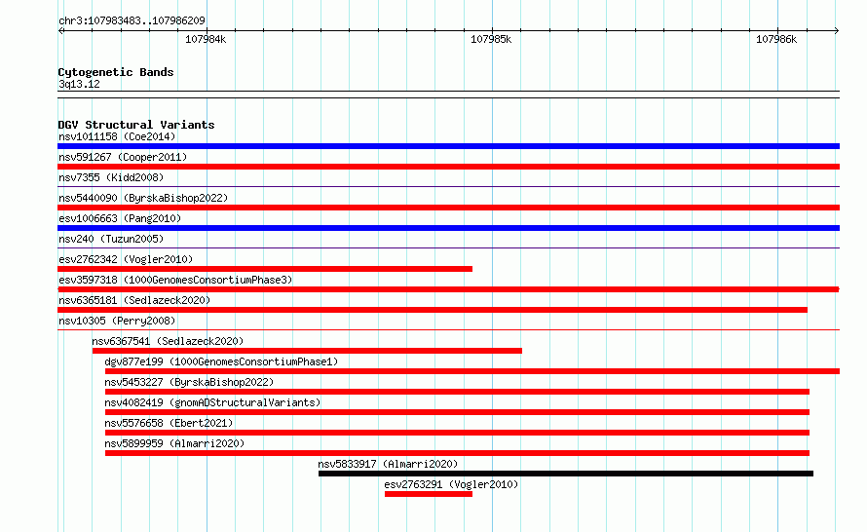Click the 107985k ruler label
The width and height of the screenshot is (867, 532).
pos(491,39)
